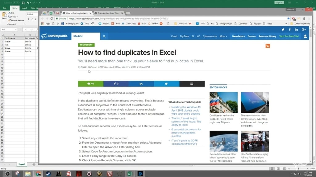Open the Clipboard group dialog launcher
Image resolution: width=316 pixels, height=177 pixels.
pos(24,24)
